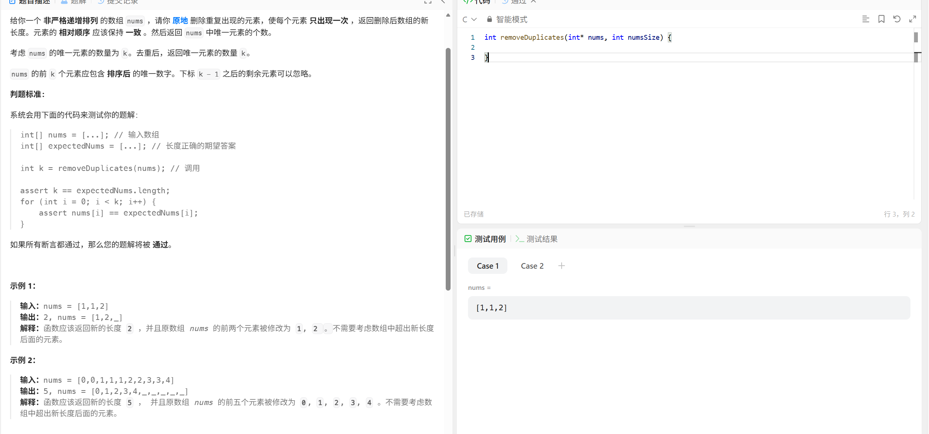Screen dimensions: 929x434
Task: Select Case 1 test case
Action: (487, 266)
